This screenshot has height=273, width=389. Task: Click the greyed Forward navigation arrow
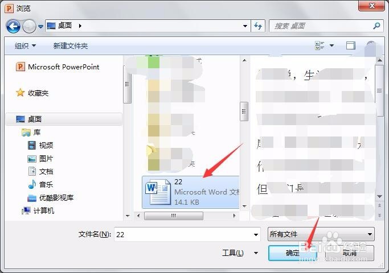(29, 26)
